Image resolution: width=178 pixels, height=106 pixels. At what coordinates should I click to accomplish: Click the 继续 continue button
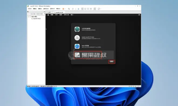112,62
